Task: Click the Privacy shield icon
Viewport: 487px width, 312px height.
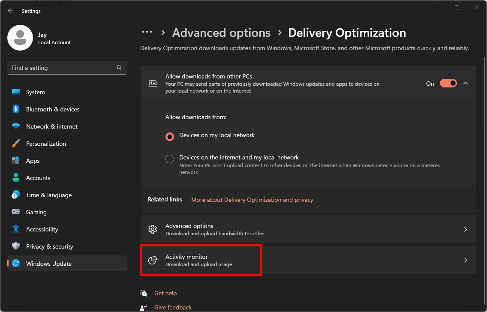Action: click(16, 246)
